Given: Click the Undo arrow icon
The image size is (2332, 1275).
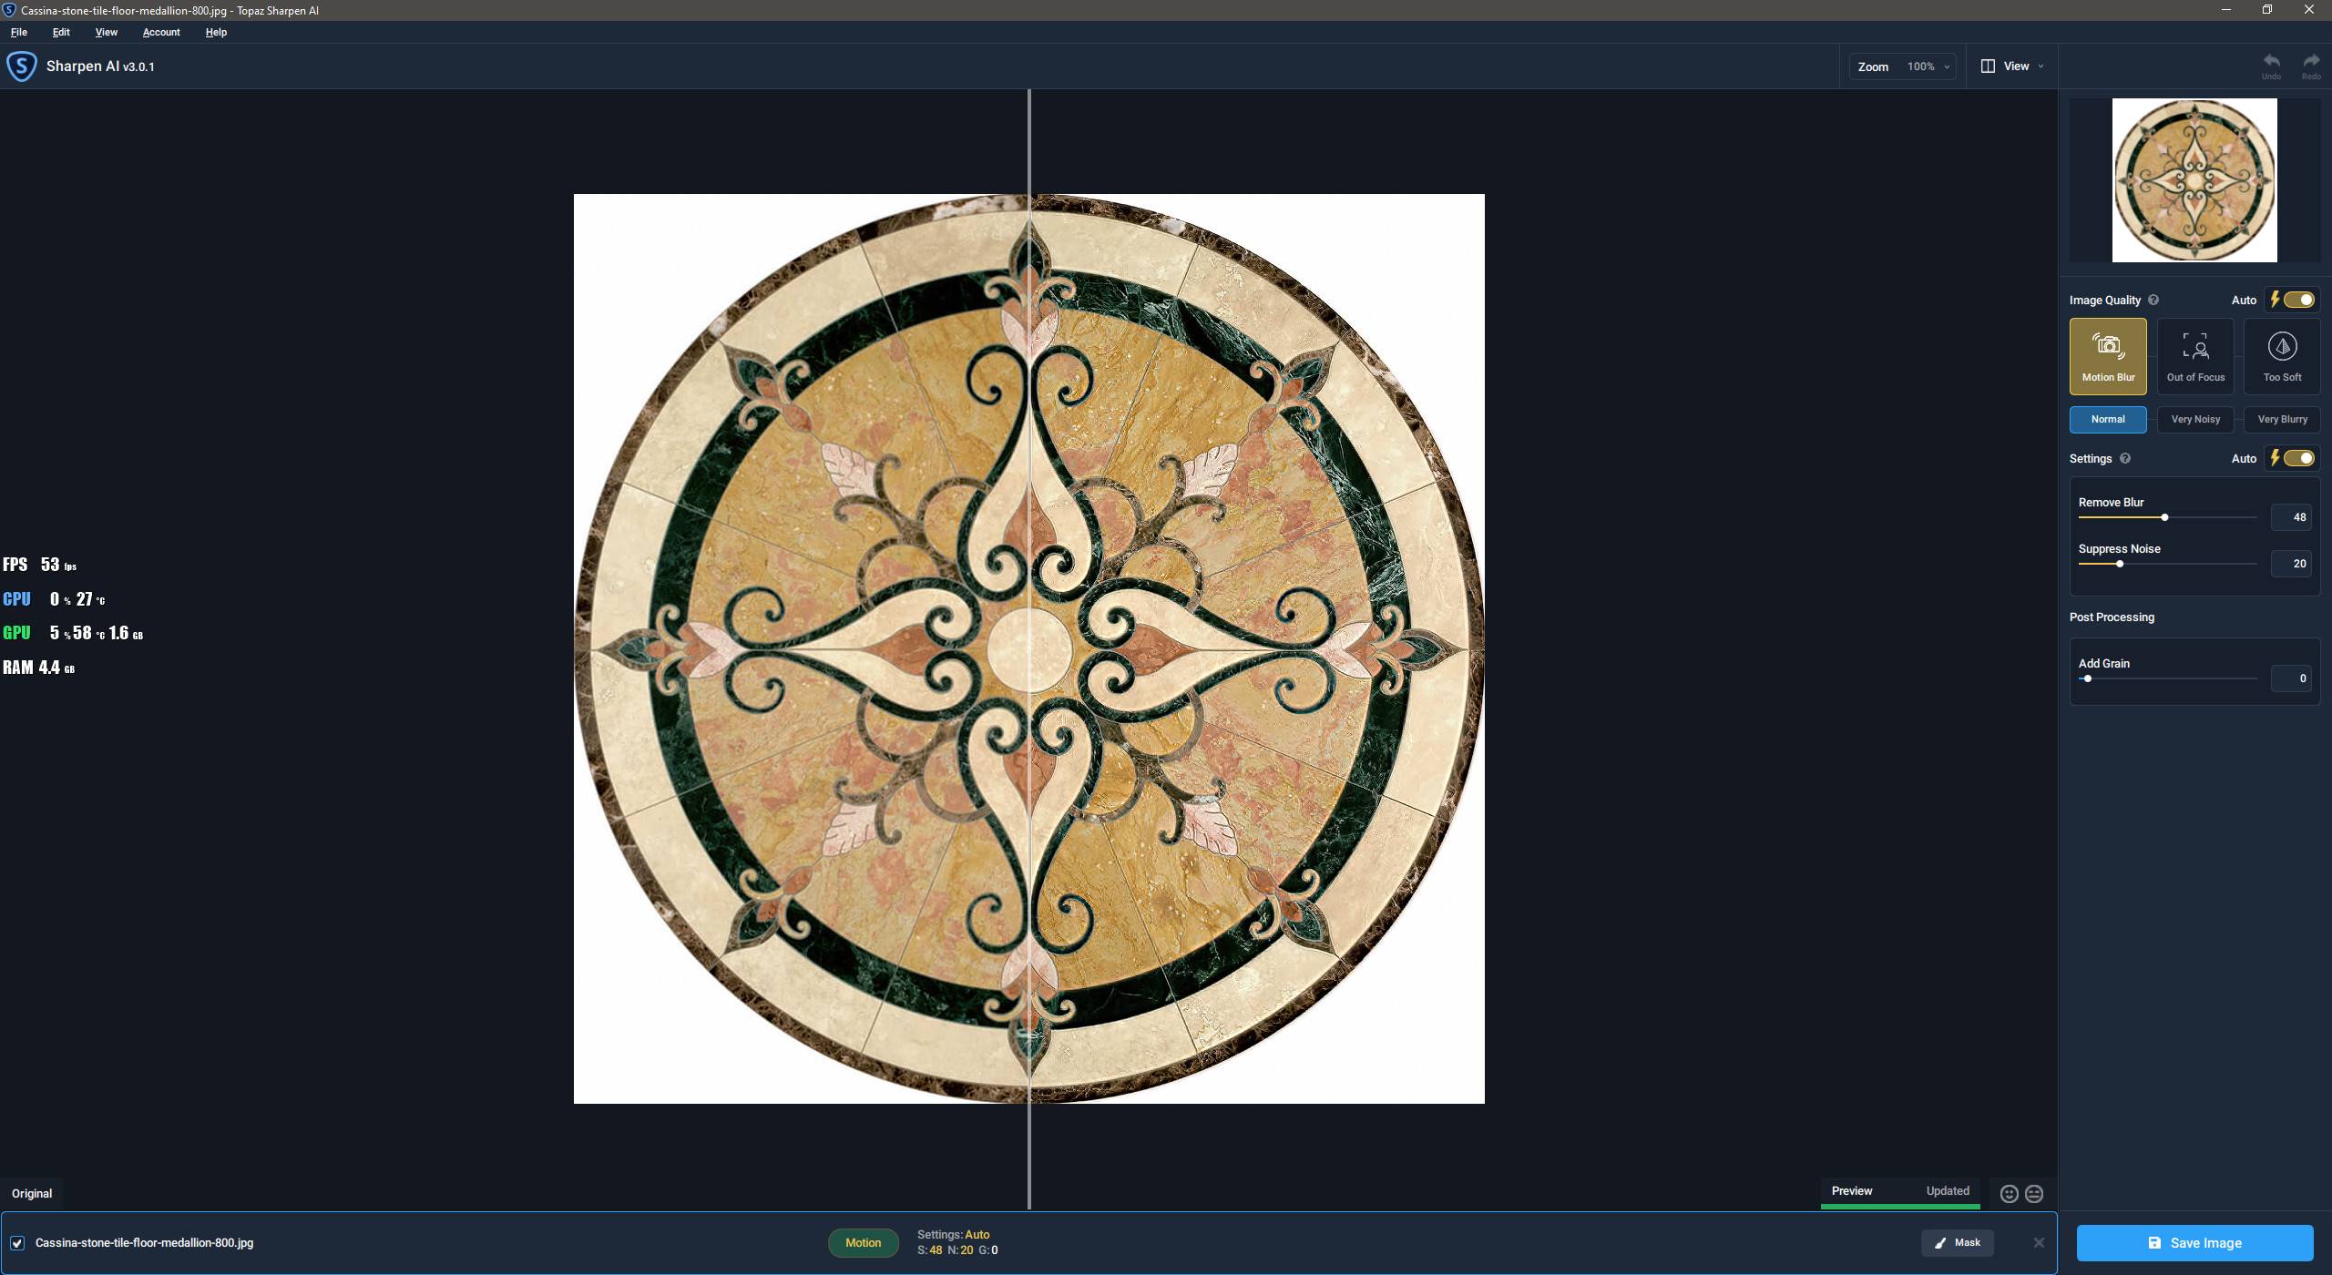Looking at the screenshot, I should 2271,61.
